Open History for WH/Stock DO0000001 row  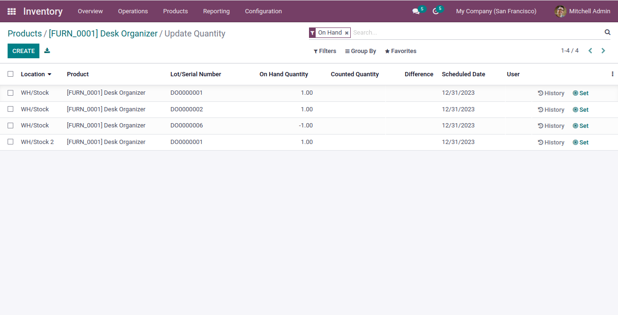(551, 93)
